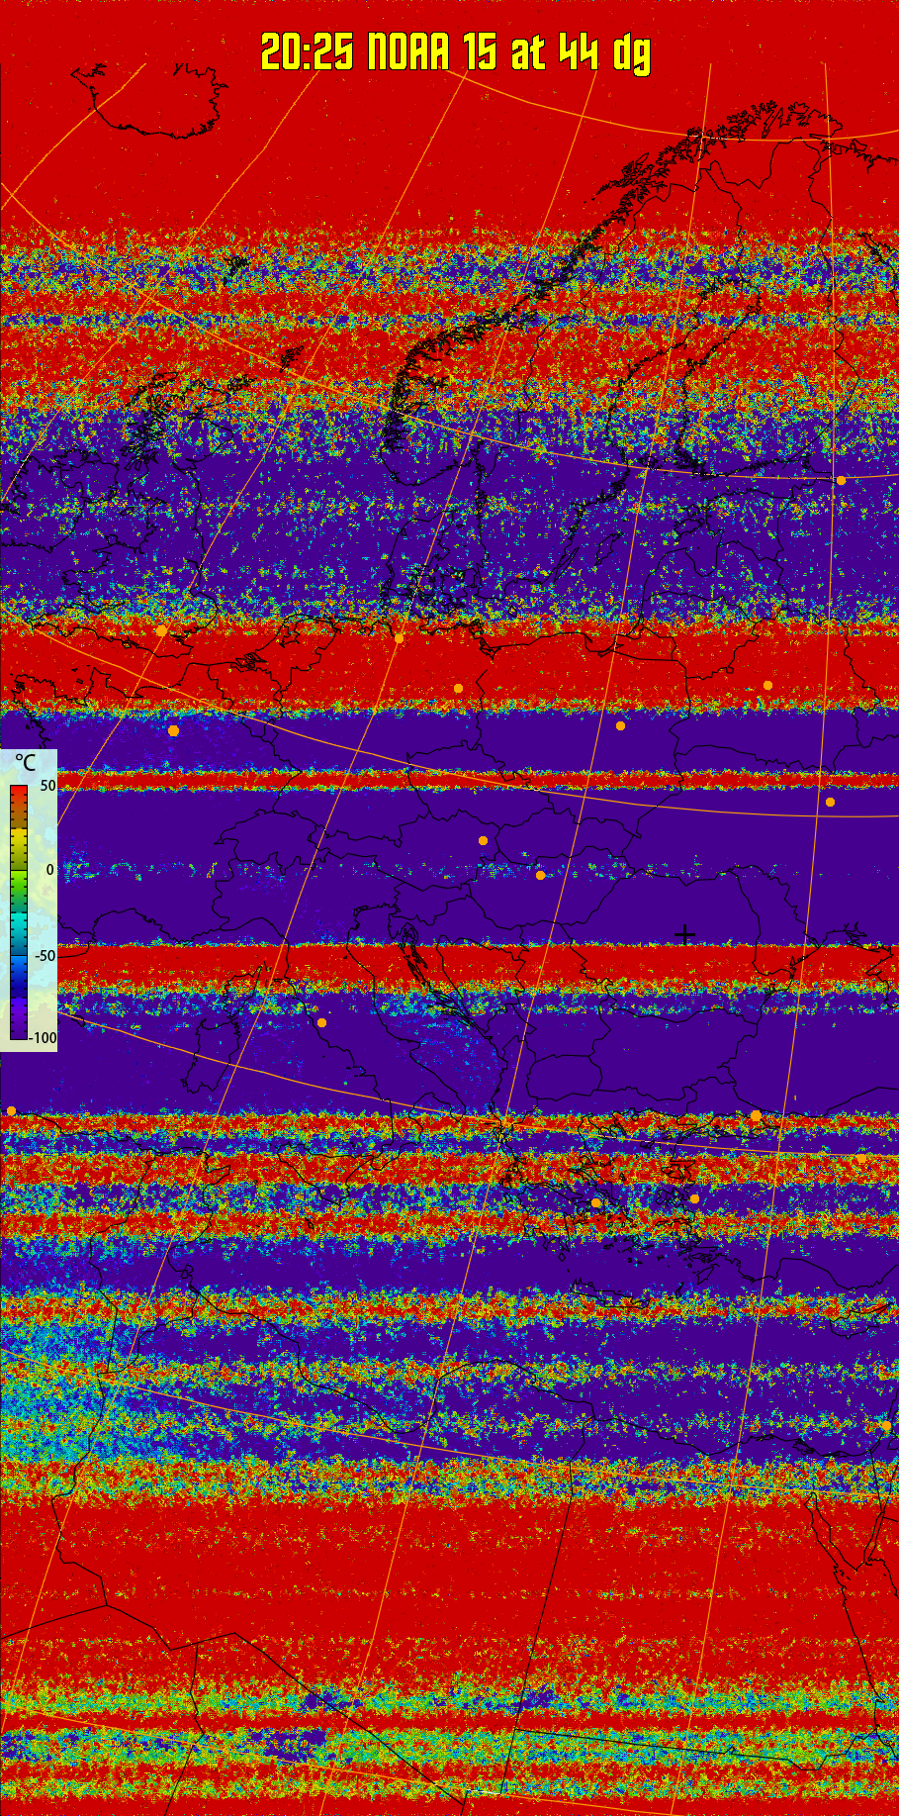Click the 0 value on temperature legend
This screenshot has height=1816, width=899.
tap(49, 870)
